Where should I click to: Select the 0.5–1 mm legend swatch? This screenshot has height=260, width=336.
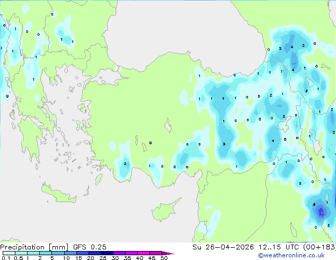(21, 253)
